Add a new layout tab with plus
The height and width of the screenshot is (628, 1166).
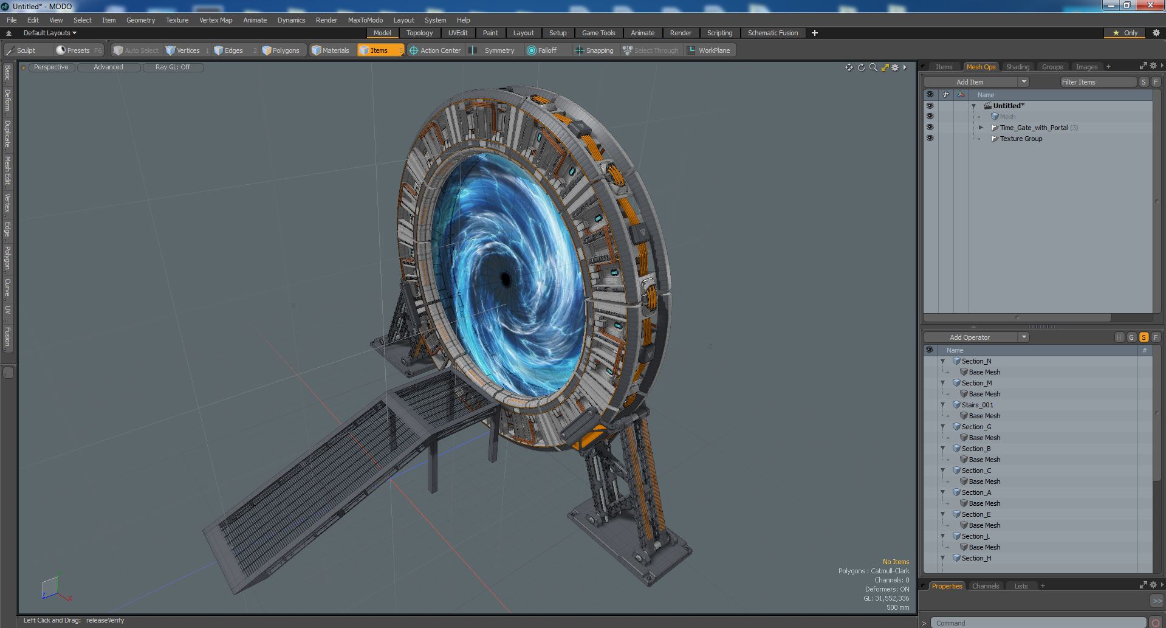[x=815, y=33]
